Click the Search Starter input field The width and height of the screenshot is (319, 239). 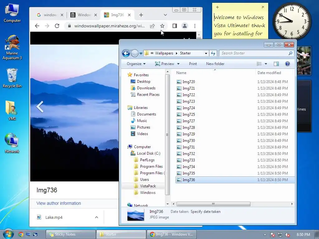point(254,53)
